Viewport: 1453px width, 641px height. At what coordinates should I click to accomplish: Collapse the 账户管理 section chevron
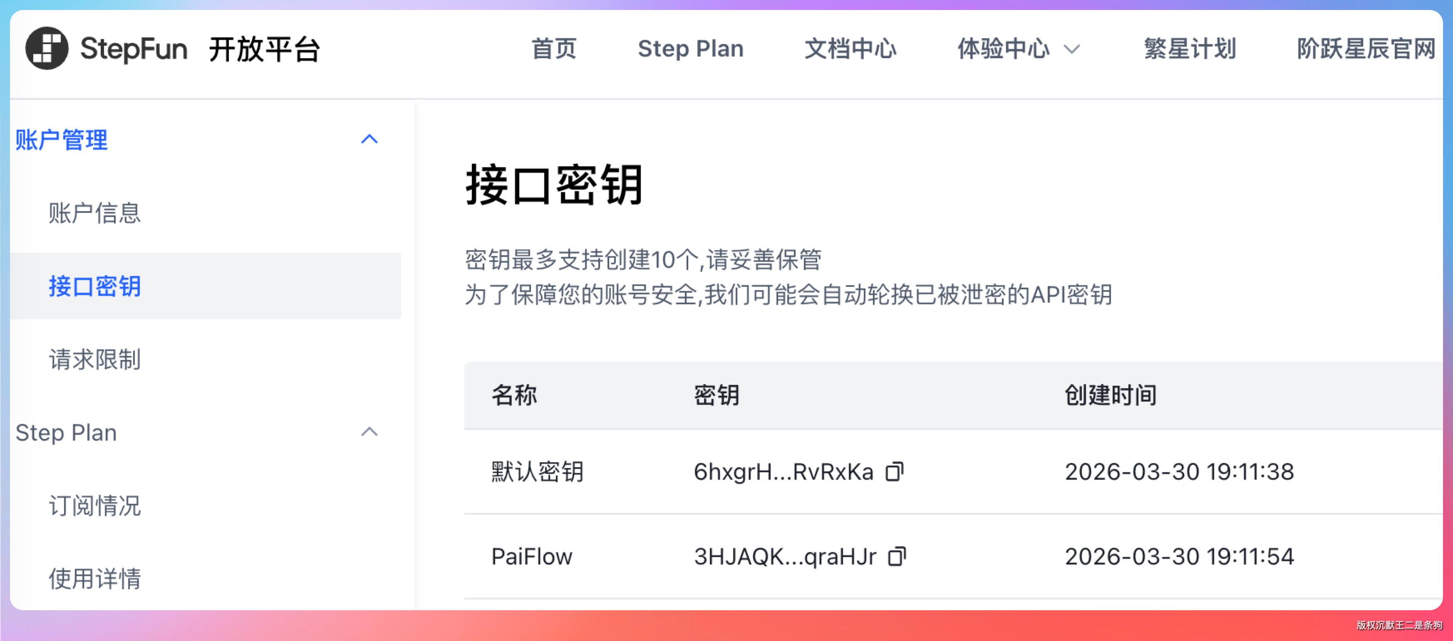pos(369,139)
